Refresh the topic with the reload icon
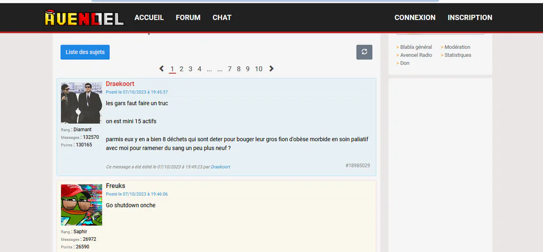Viewport: 543px width, 252px height. click(364, 52)
